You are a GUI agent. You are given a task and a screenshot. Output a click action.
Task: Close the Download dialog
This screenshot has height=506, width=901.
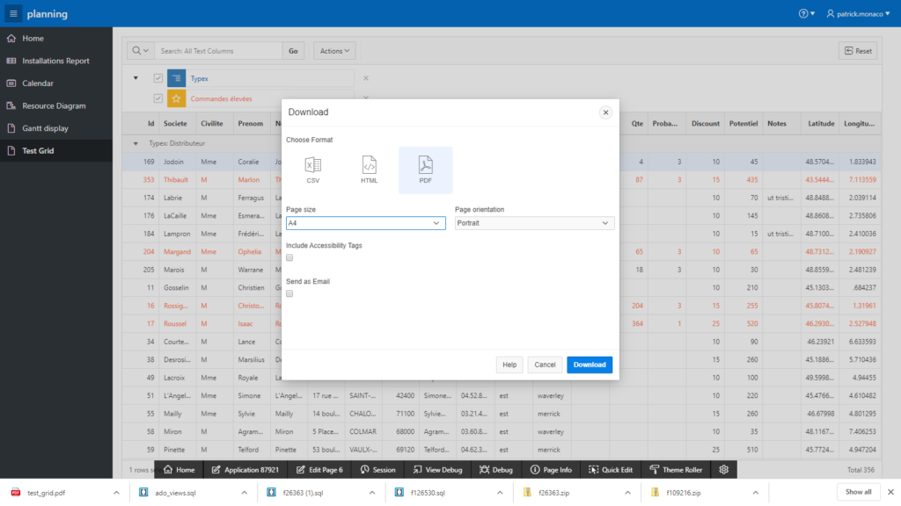(605, 112)
